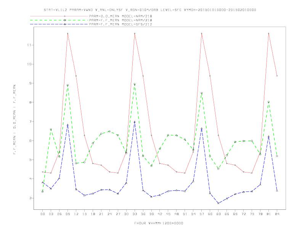
Task: Click green circle peak marker at hour 57
Action: [202, 93]
